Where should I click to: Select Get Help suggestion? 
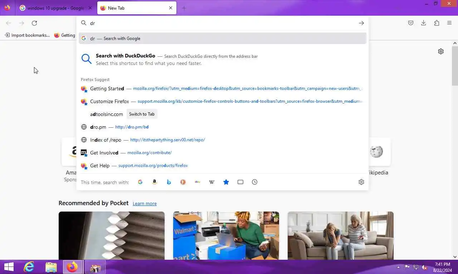point(223,166)
